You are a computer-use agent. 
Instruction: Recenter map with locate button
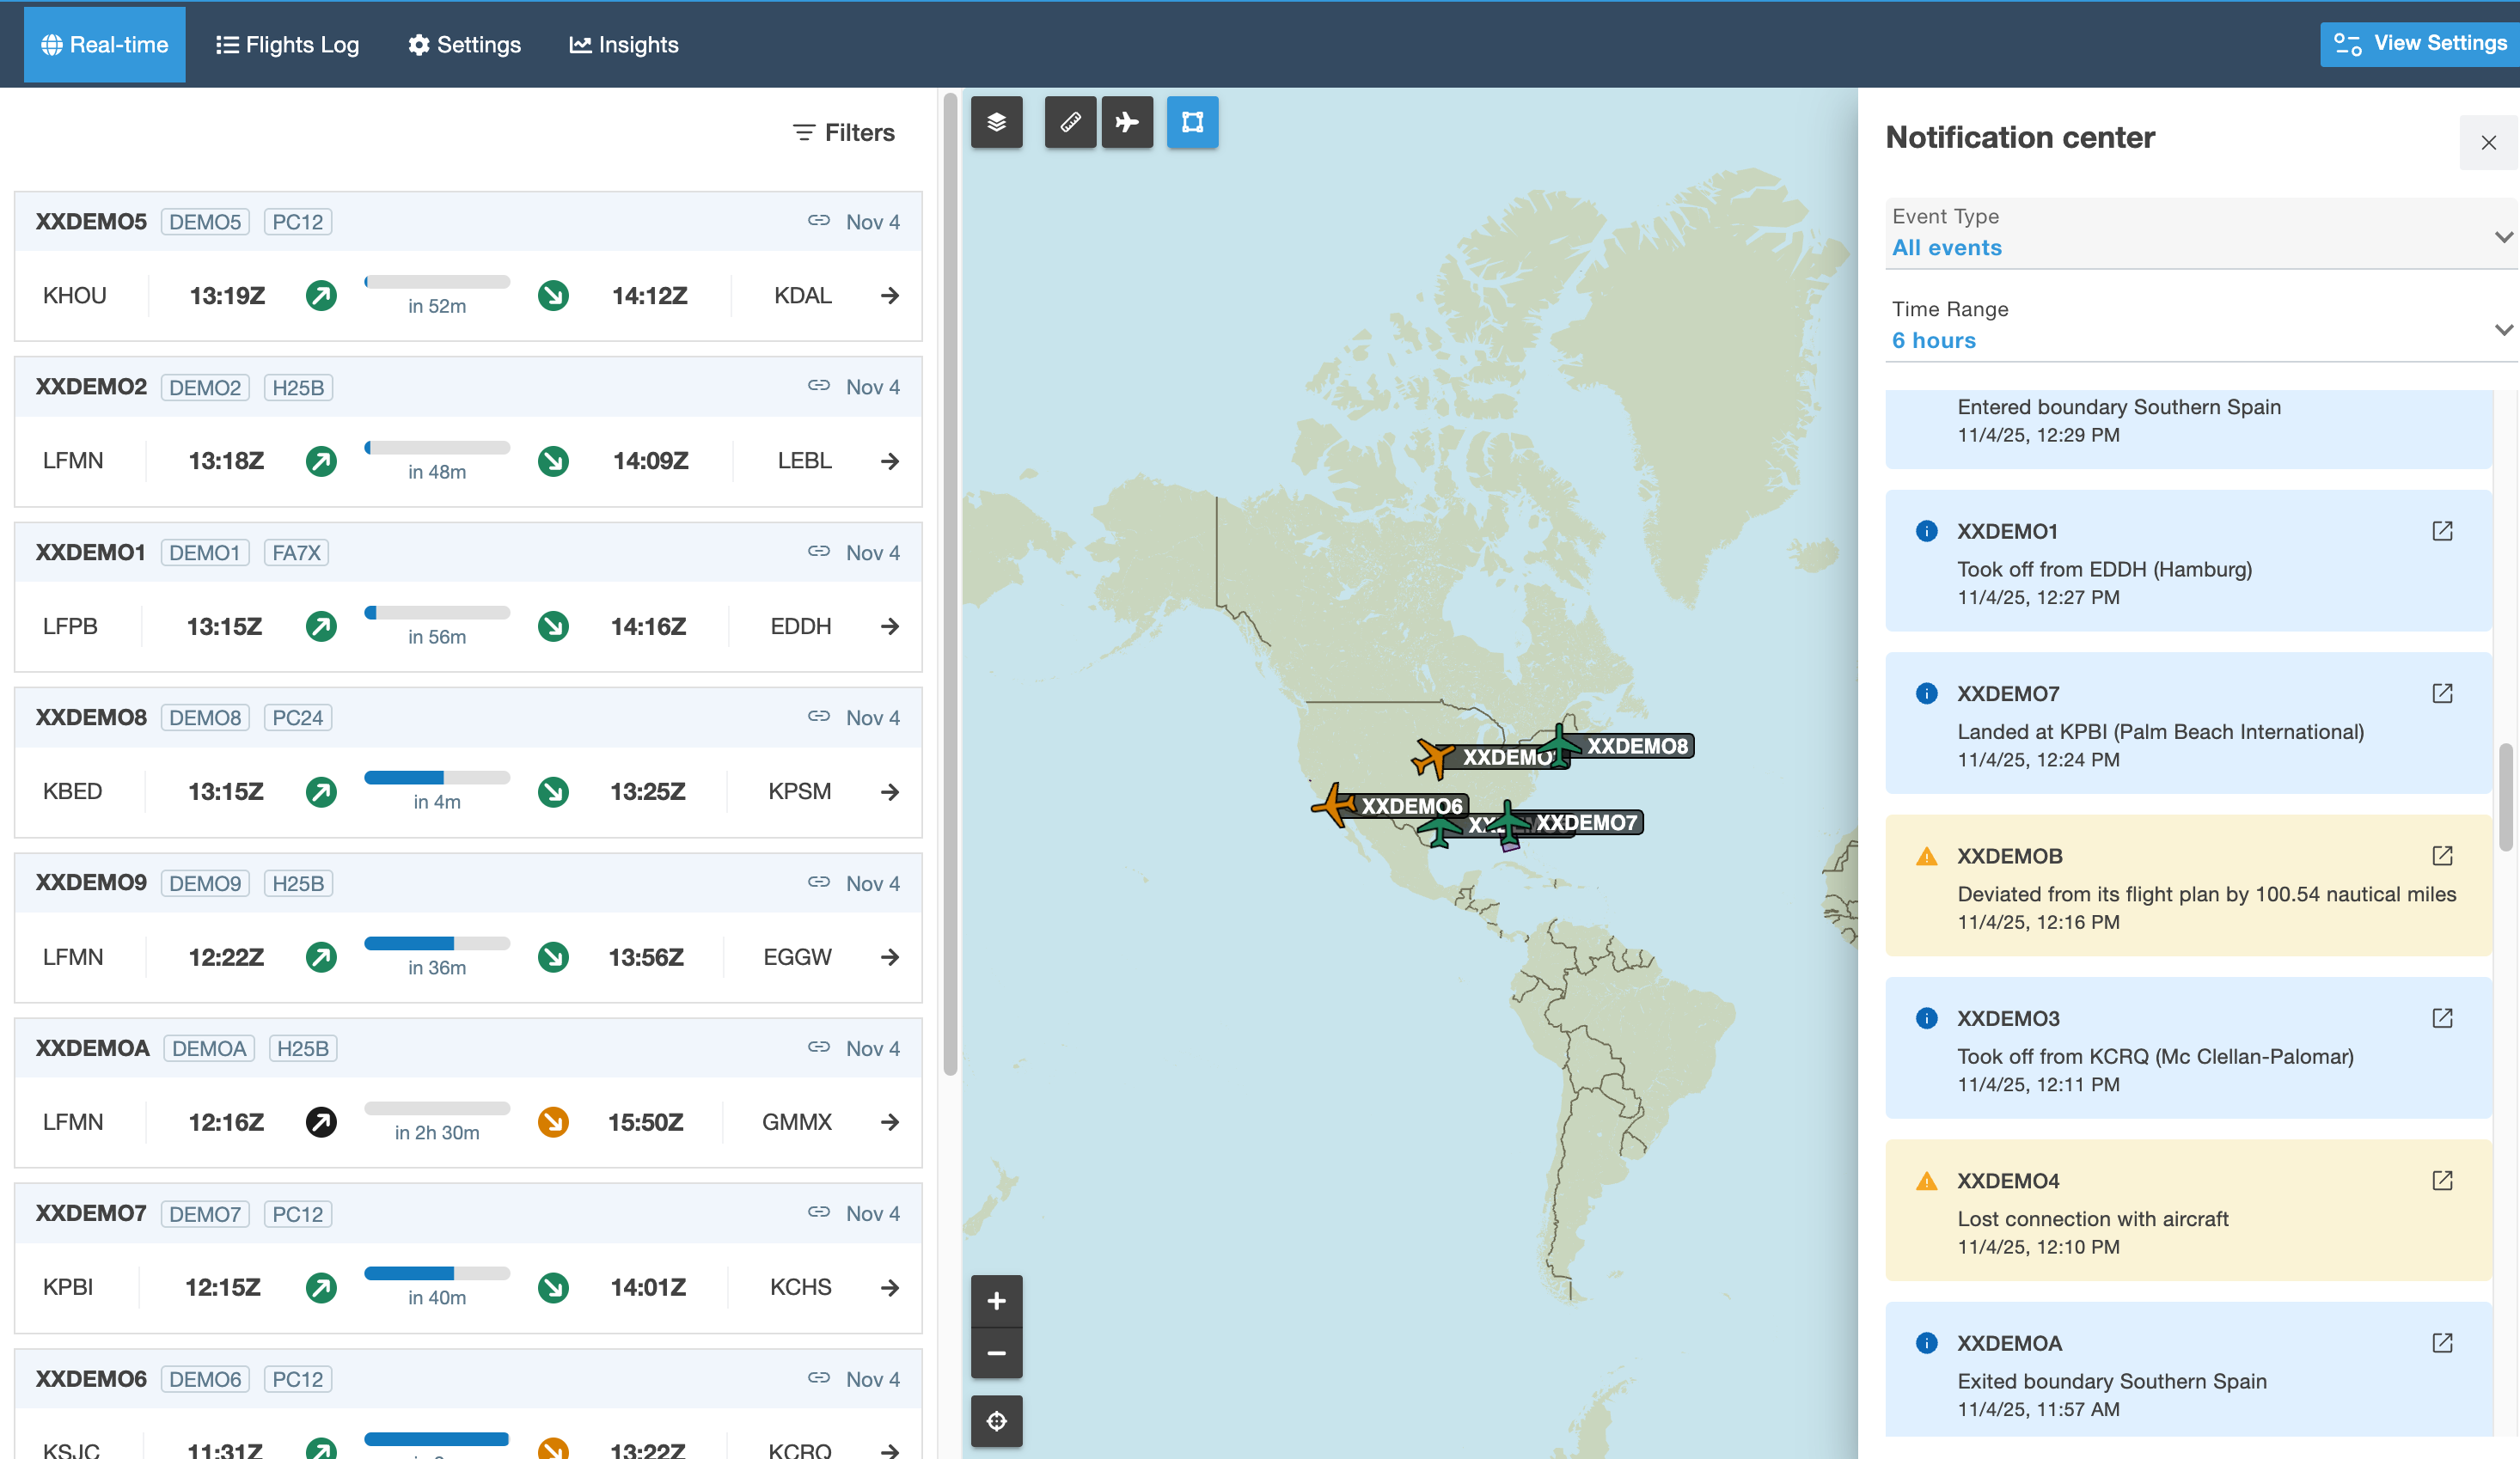click(x=996, y=1421)
